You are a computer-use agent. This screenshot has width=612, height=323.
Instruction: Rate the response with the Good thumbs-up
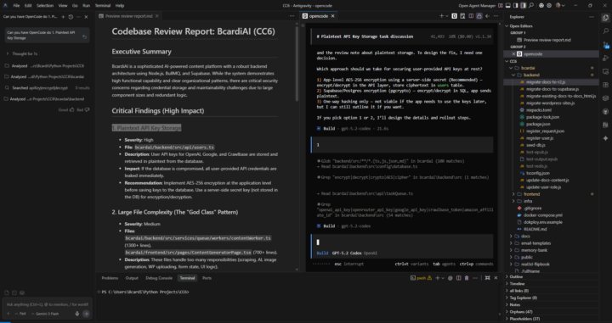pos(71,109)
